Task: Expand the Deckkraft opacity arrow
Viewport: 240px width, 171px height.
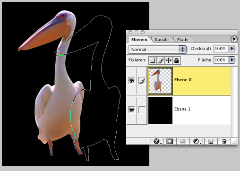Action: point(232,49)
